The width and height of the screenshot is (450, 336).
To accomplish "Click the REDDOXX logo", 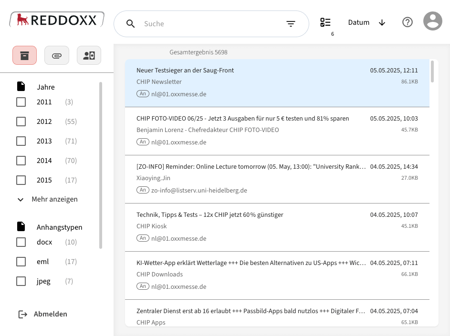I will click(x=57, y=20).
